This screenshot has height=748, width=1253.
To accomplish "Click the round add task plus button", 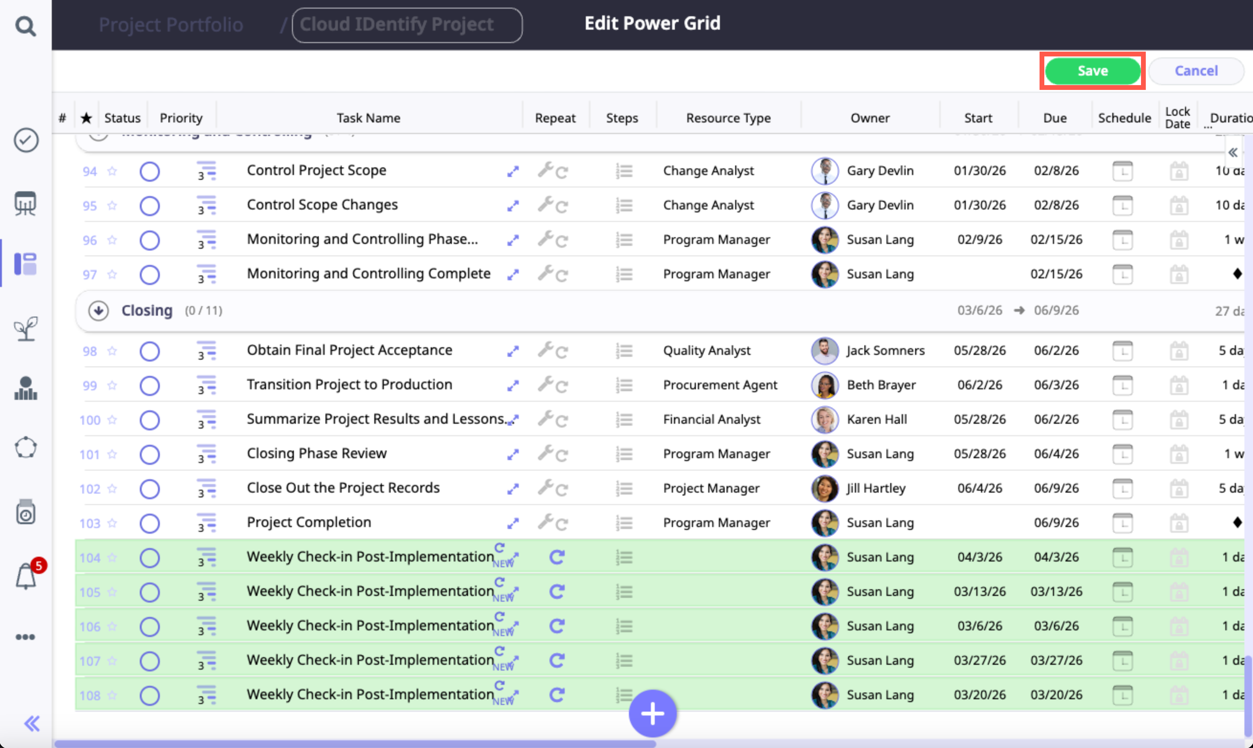I will pos(652,713).
